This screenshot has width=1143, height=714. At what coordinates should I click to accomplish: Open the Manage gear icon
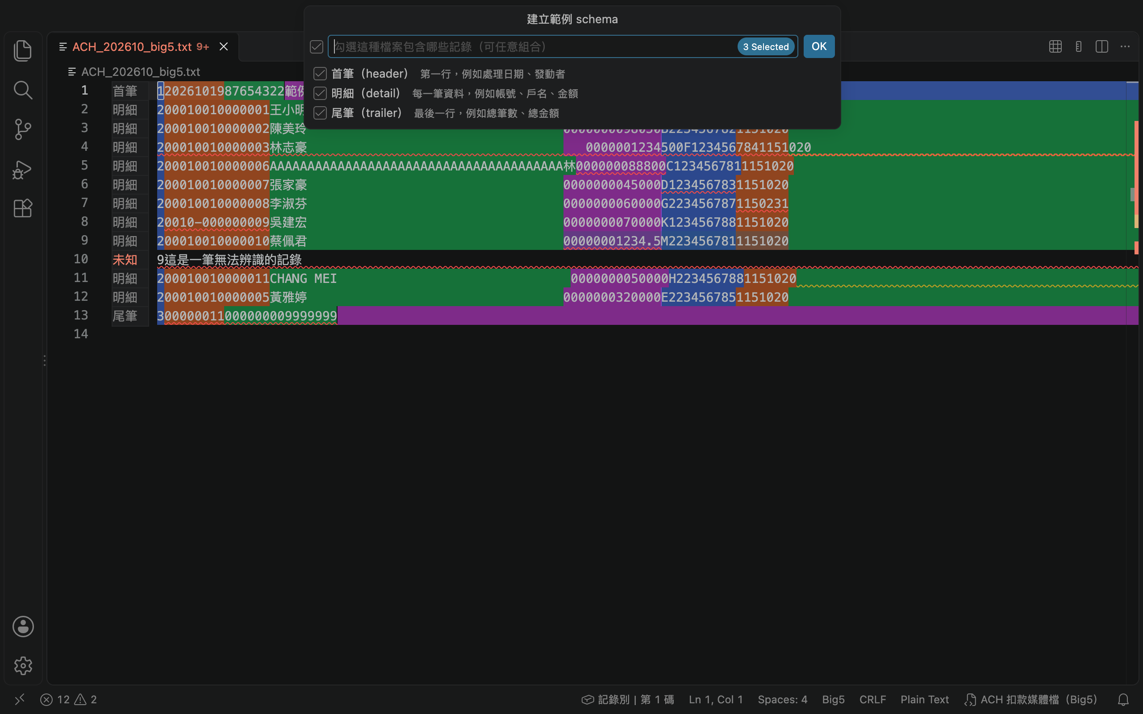pos(23,666)
